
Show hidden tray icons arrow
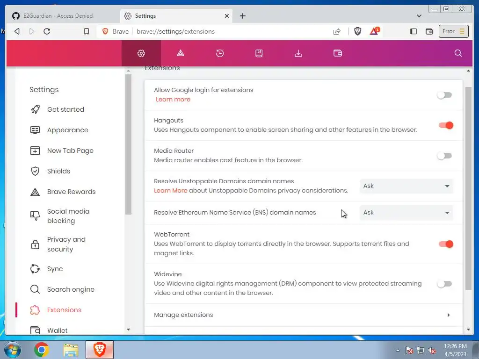click(x=398, y=350)
